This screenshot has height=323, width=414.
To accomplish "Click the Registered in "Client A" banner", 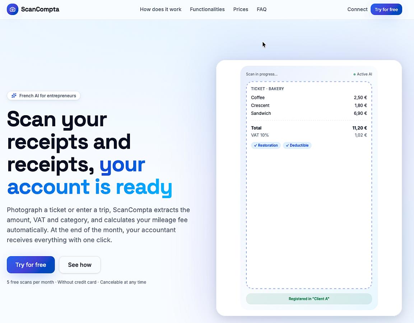I will coord(309,299).
